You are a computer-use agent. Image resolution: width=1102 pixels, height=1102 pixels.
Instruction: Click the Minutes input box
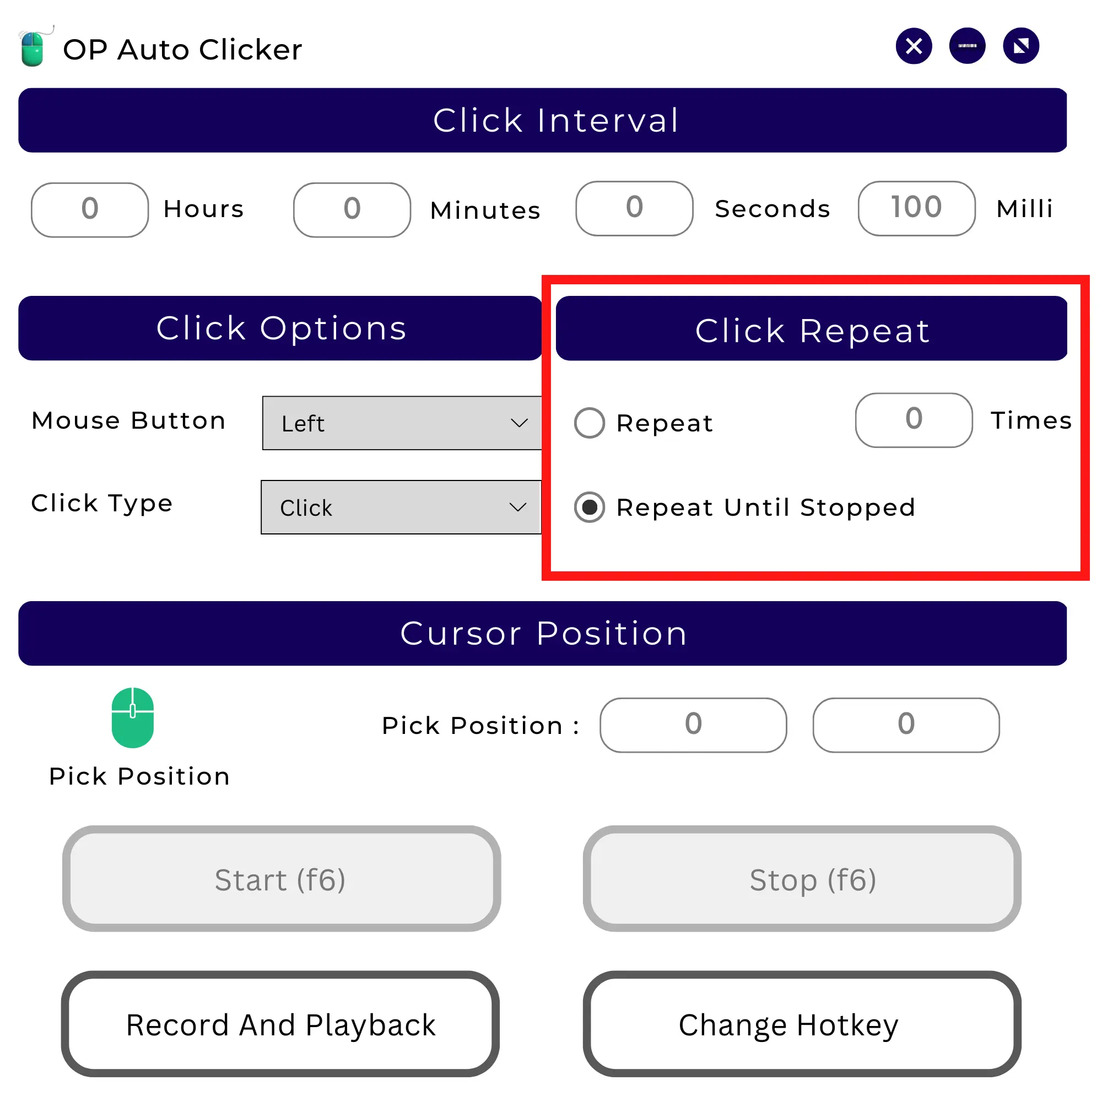[352, 209]
